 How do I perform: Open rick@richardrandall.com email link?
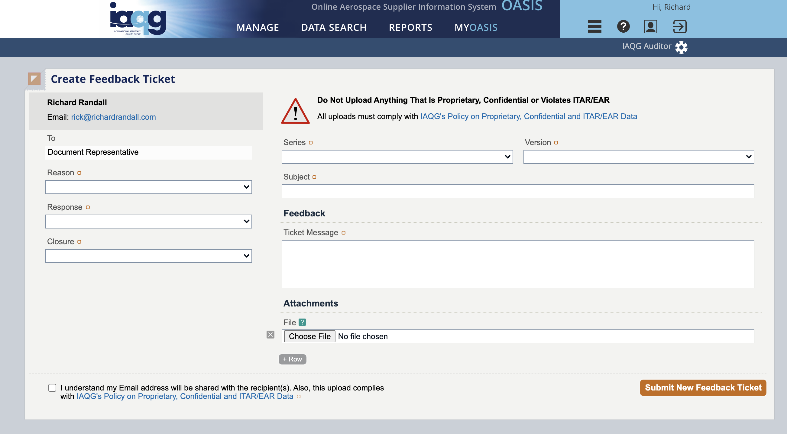[x=113, y=117]
